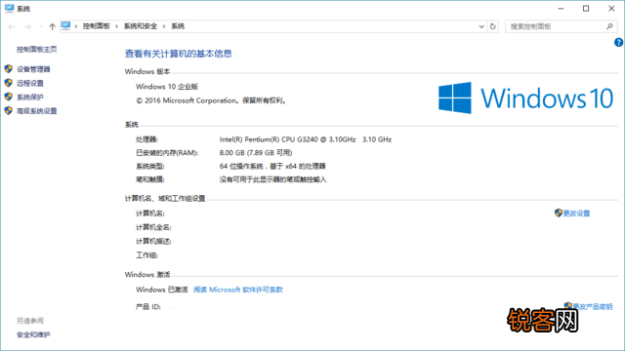Expand chevron after 系统和安全 breadcrumb
This screenshot has width=625, height=351.
(x=164, y=26)
